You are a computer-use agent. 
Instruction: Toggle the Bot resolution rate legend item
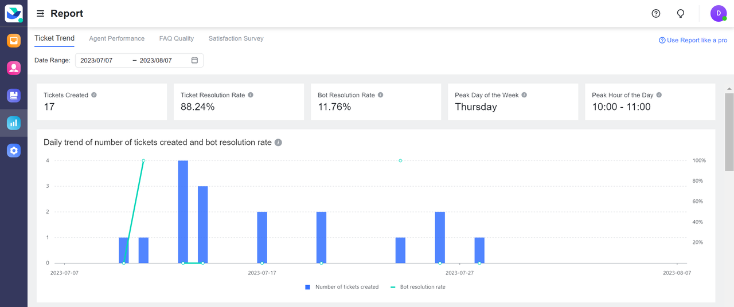coord(418,287)
